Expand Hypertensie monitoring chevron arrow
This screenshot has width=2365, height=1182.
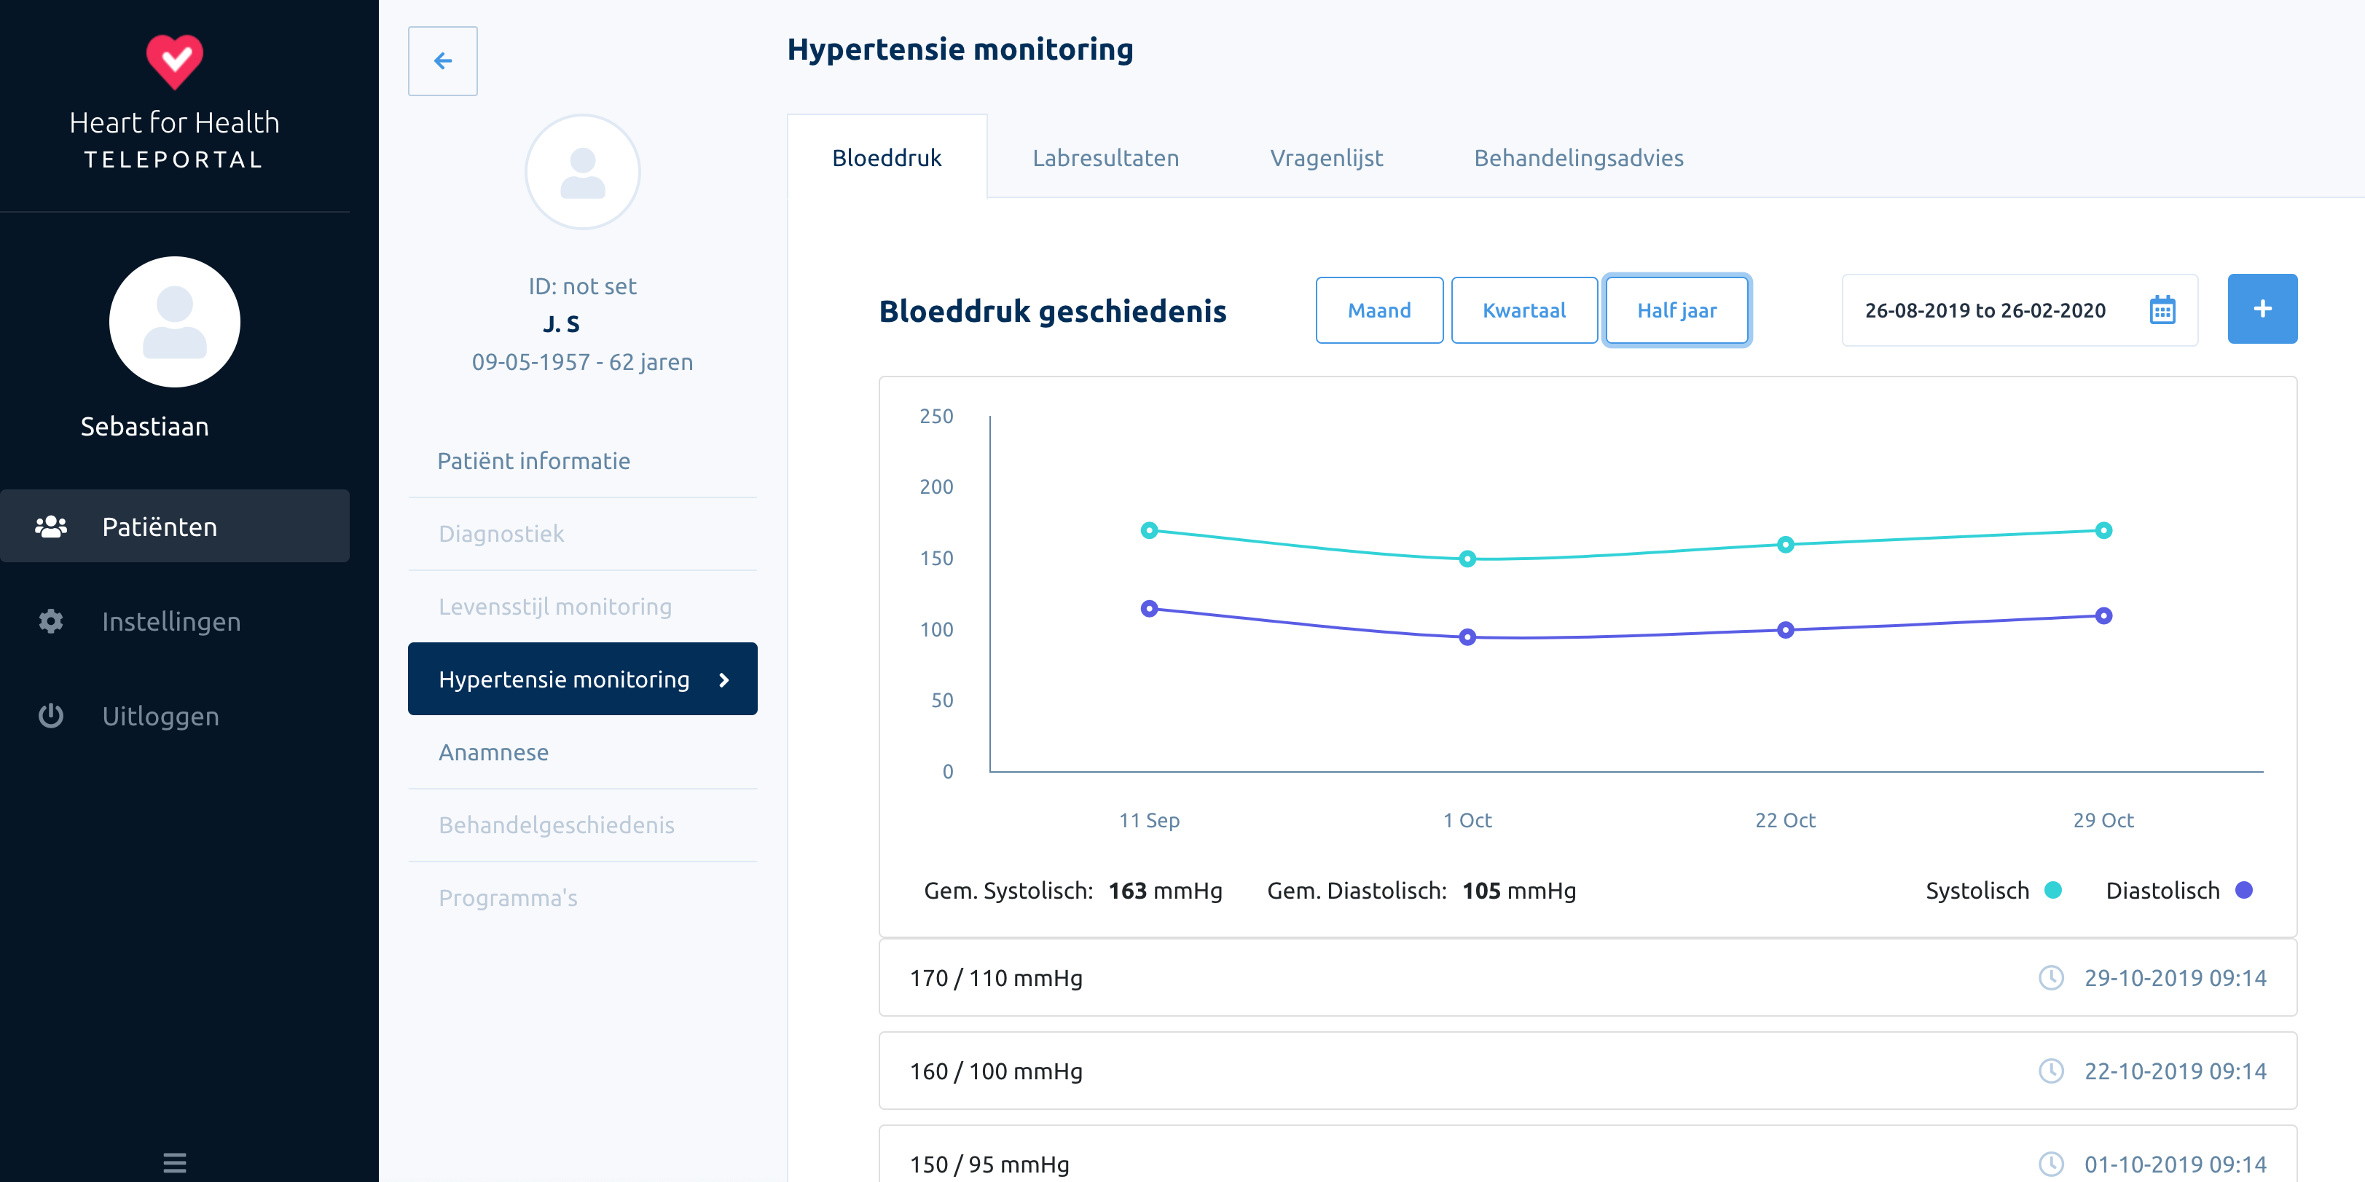tap(724, 680)
